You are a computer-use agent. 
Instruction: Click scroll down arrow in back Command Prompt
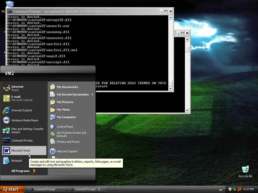[187, 111]
